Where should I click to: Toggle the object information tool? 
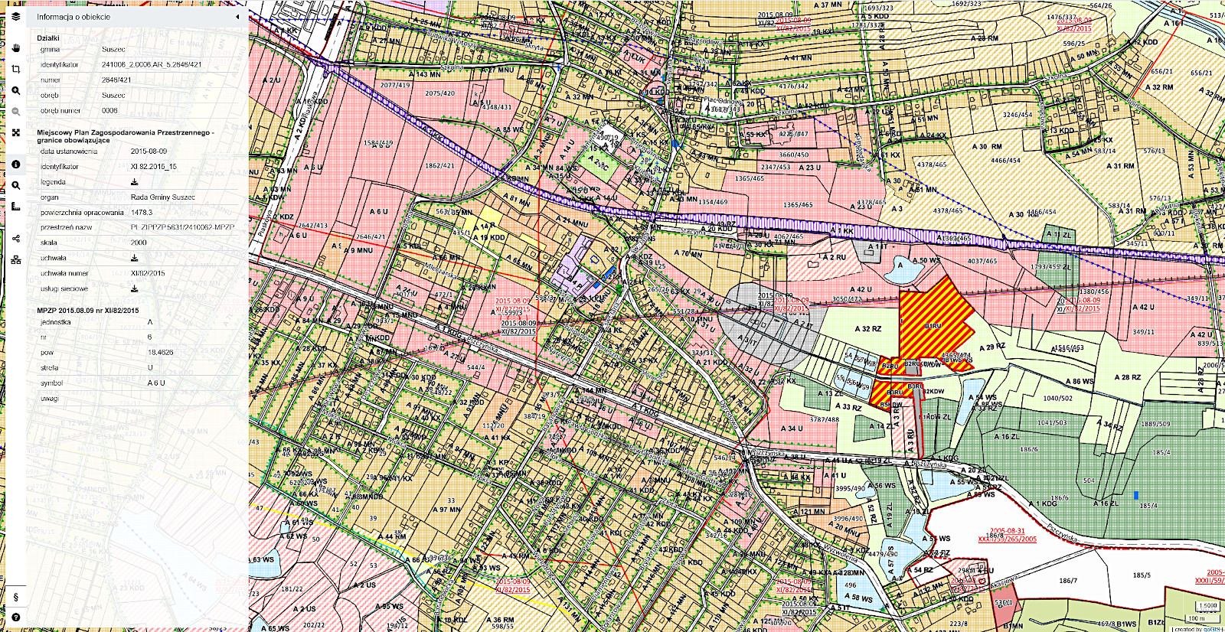click(x=15, y=164)
